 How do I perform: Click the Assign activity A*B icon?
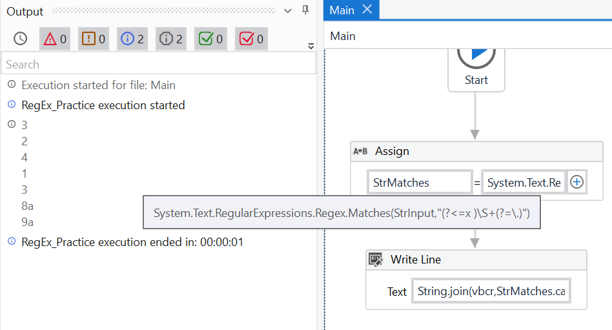[360, 151]
